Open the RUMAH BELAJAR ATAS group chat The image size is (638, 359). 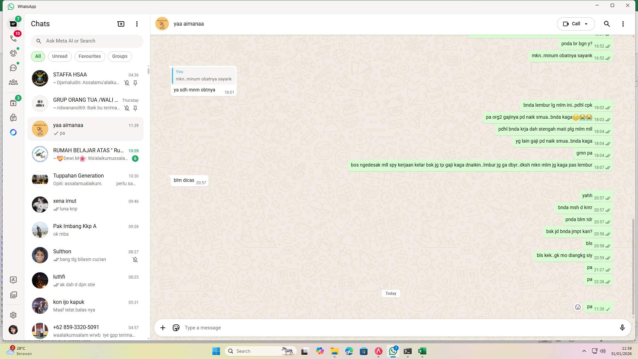86,154
